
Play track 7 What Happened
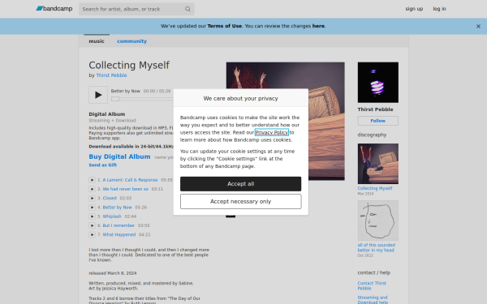point(92,234)
